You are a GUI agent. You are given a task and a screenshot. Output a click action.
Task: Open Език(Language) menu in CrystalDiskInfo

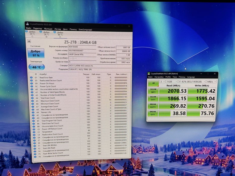coord(85,30)
